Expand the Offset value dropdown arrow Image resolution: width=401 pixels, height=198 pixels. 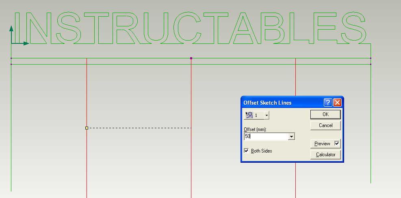coord(291,137)
